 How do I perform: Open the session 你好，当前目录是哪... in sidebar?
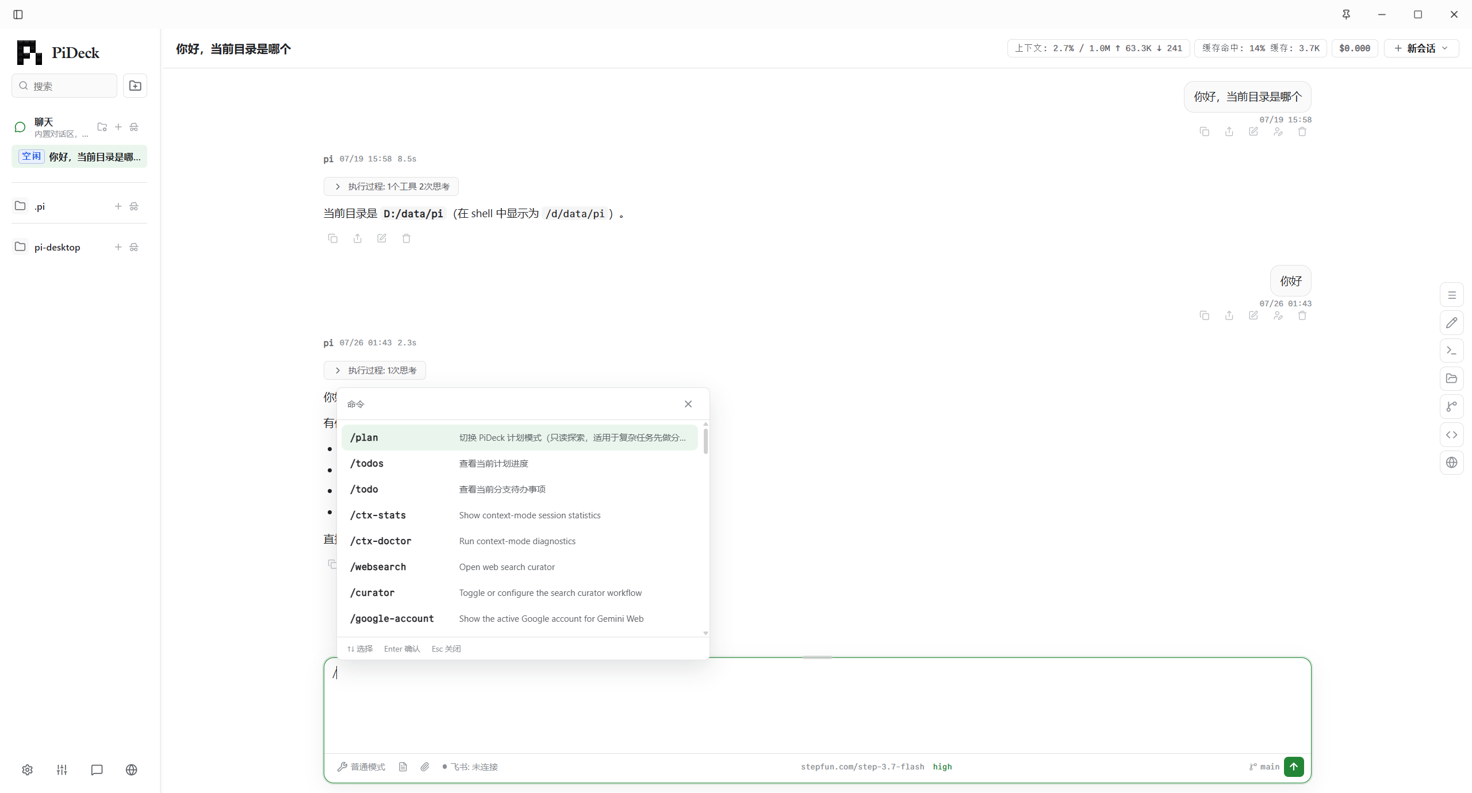[x=79, y=157]
